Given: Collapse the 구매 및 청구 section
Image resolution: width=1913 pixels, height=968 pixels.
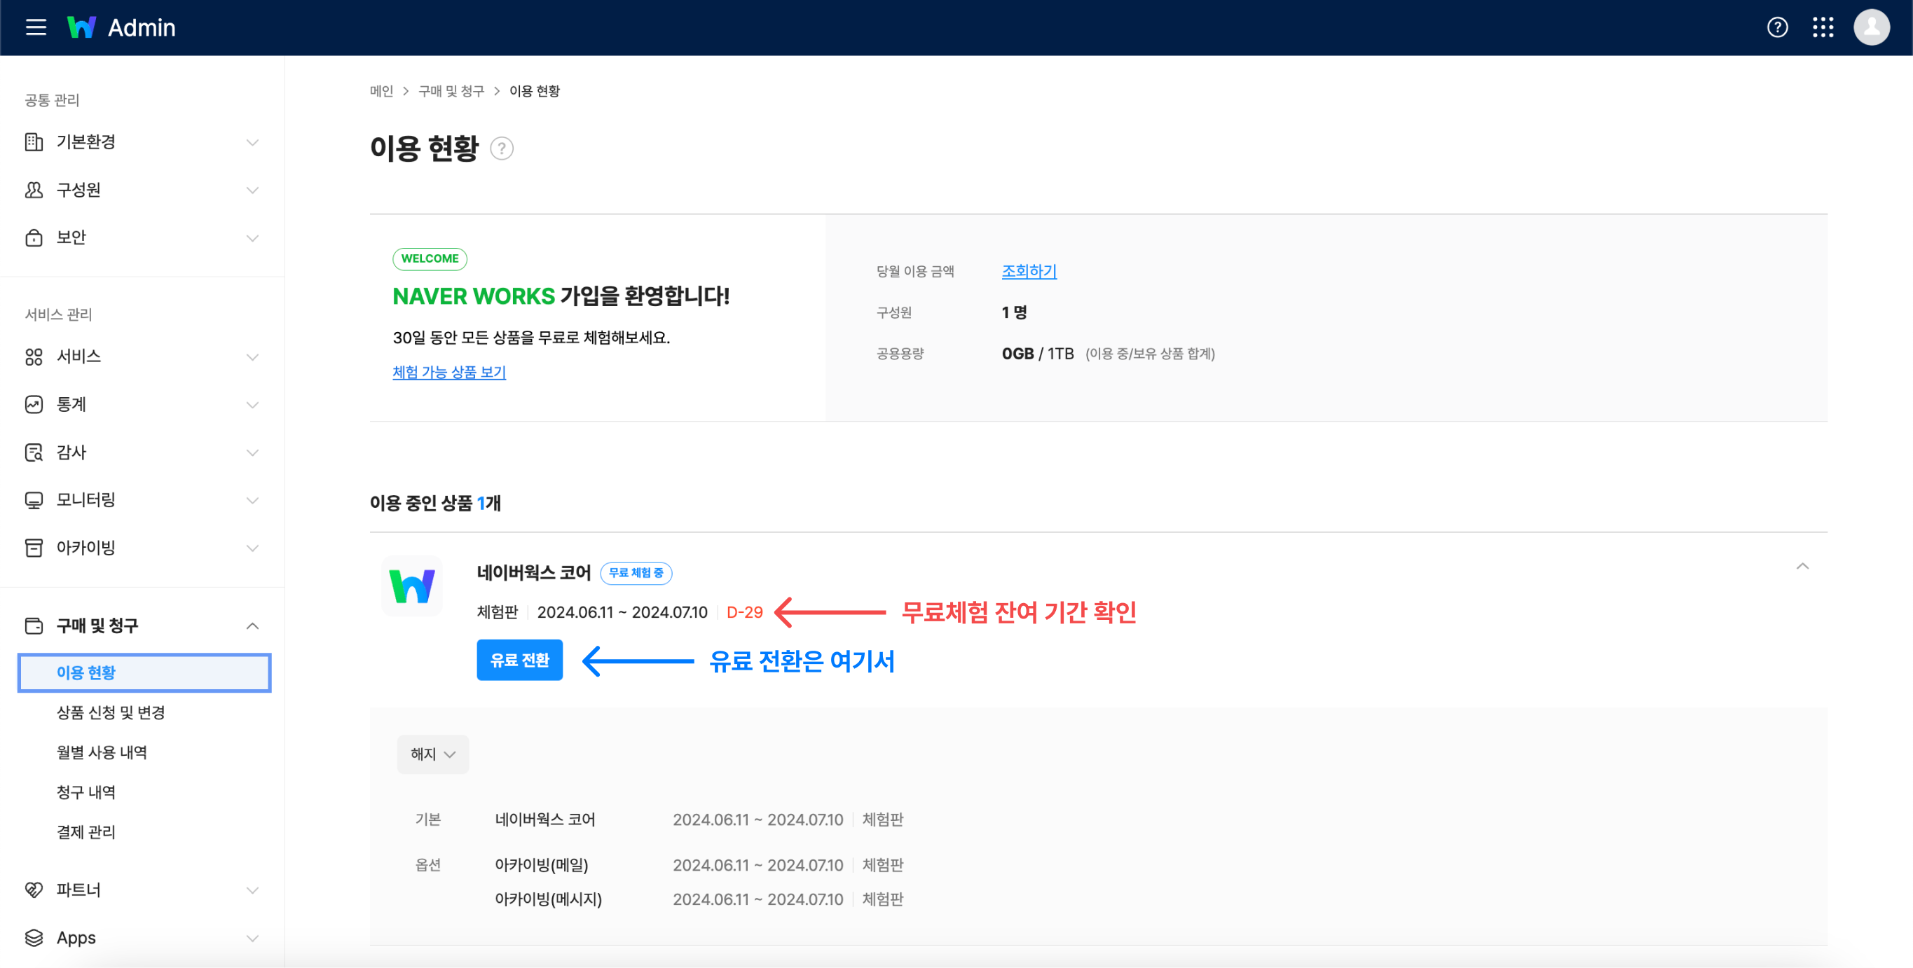Looking at the screenshot, I should [x=252, y=625].
